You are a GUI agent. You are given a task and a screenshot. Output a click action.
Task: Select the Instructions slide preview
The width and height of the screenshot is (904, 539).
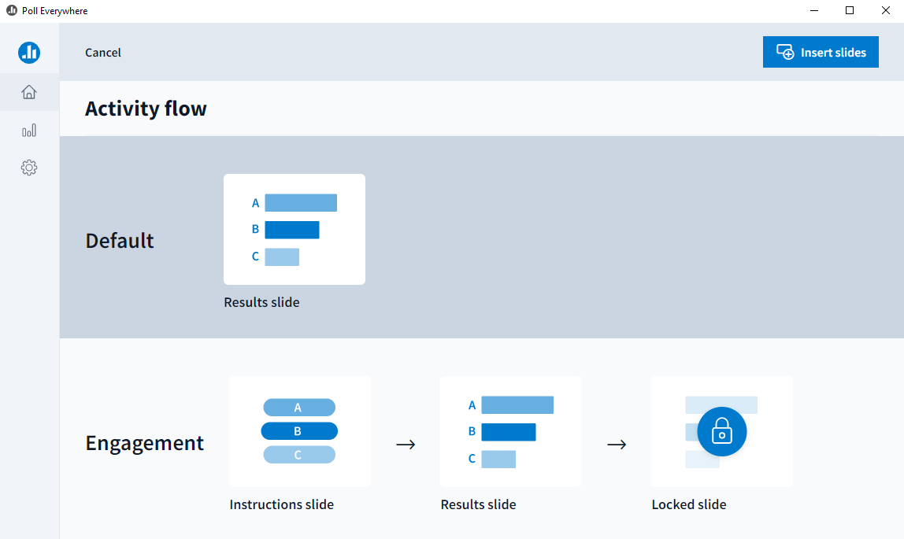point(299,431)
